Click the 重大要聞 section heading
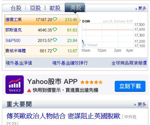150x125 pixels. [x=19, y=104]
